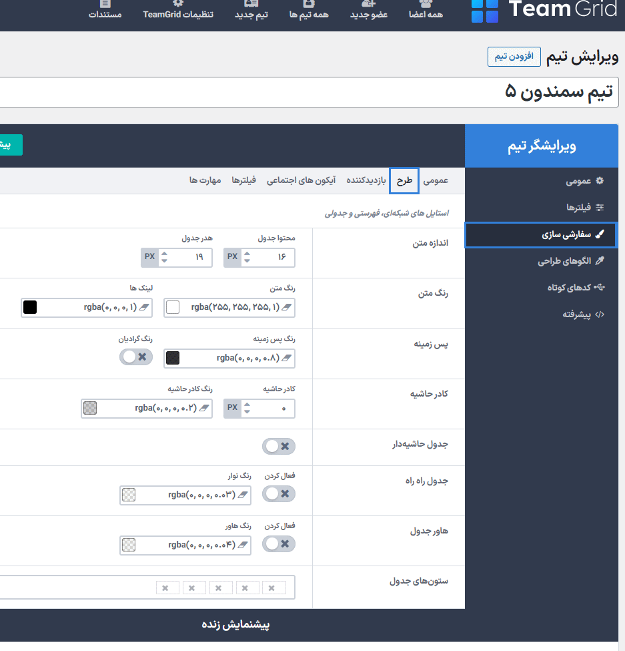Toggle جدول حاشیه‌دار (bordered table) switch

(x=279, y=447)
